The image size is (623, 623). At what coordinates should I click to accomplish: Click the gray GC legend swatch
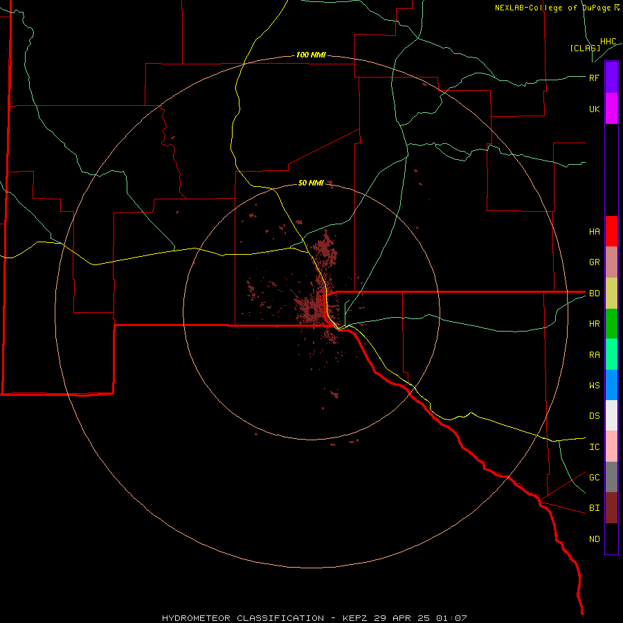pyautogui.click(x=611, y=477)
